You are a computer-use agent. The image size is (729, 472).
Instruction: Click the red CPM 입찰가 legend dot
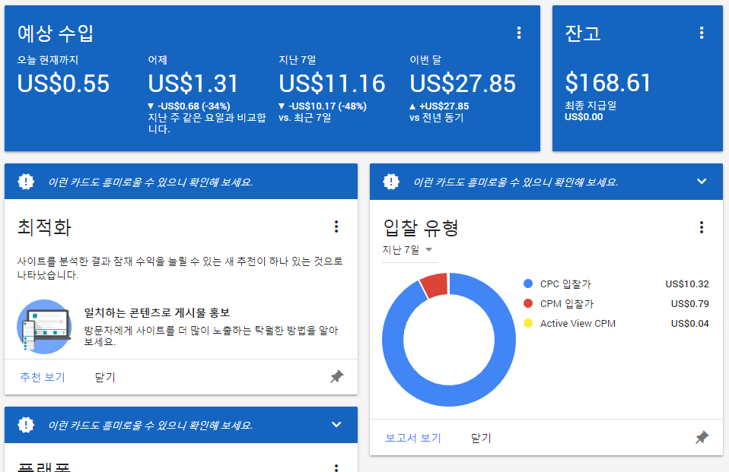pyautogui.click(x=528, y=304)
